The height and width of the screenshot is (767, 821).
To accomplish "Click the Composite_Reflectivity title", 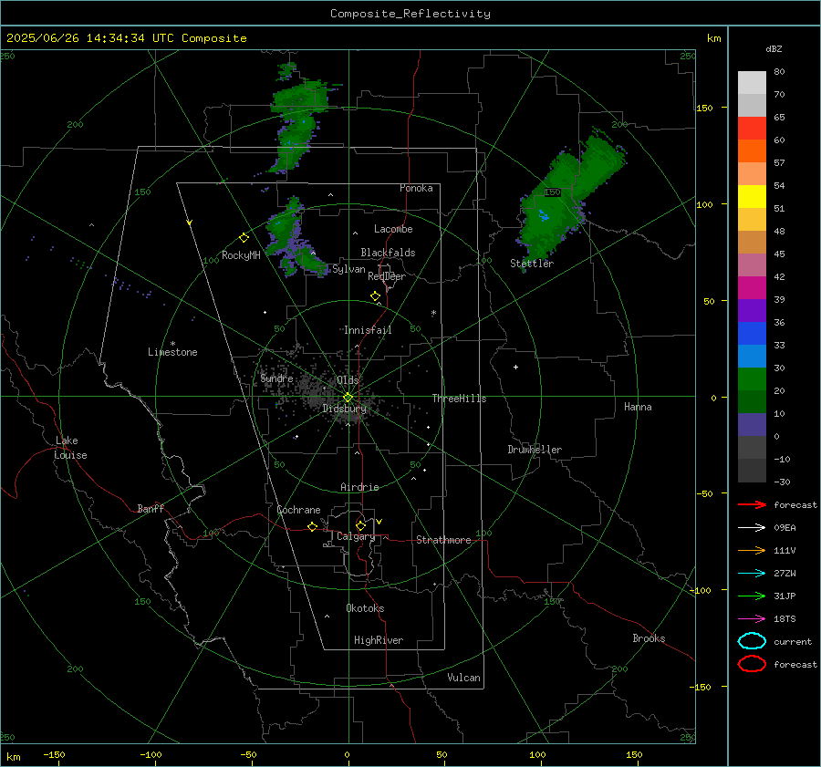I will point(410,14).
